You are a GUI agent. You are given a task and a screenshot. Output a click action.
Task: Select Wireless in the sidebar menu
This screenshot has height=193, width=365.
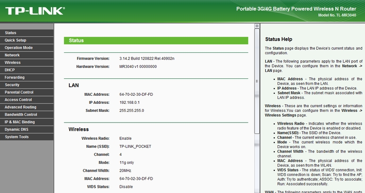click(x=26, y=63)
